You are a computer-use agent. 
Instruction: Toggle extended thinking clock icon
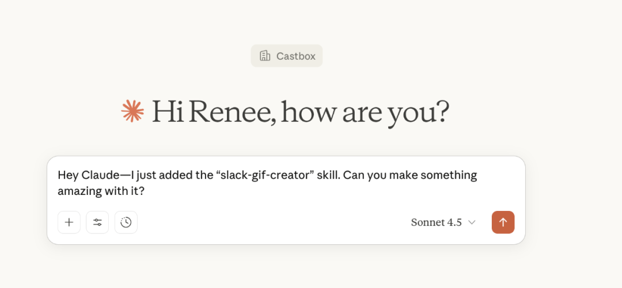click(126, 222)
